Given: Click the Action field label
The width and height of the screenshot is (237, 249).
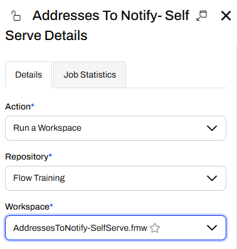Looking at the screenshot, I should pyautogui.click(x=19, y=106).
